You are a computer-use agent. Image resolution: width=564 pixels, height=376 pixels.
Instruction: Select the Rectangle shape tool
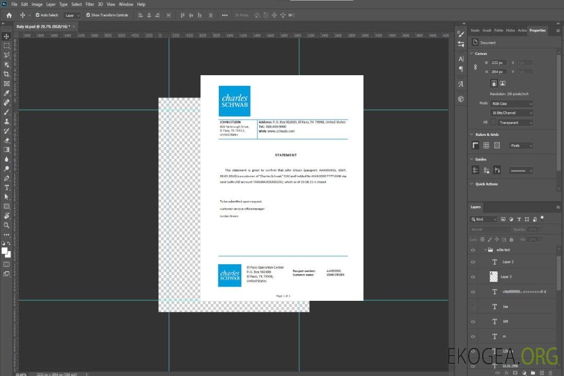coord(6,206)
